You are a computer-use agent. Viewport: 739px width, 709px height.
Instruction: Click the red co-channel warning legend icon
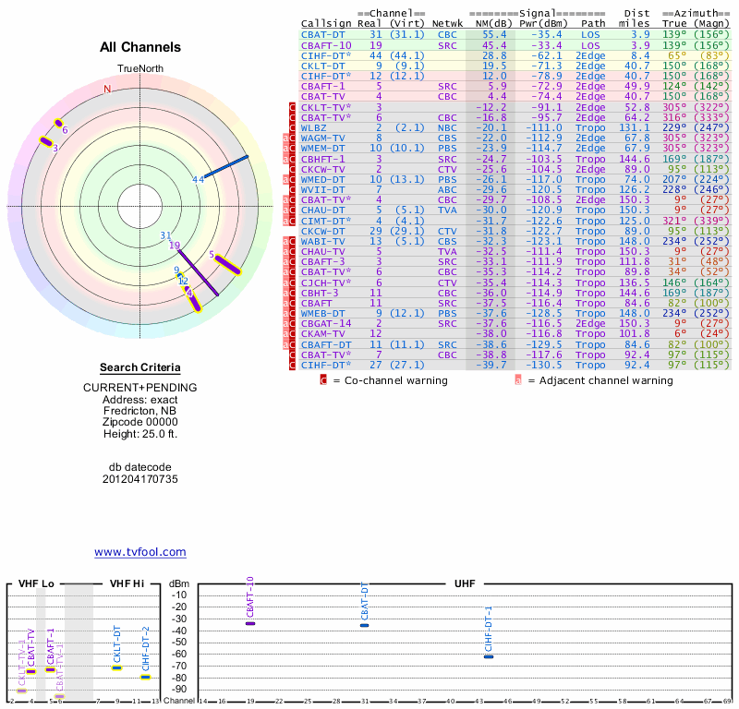coord(323,379)
